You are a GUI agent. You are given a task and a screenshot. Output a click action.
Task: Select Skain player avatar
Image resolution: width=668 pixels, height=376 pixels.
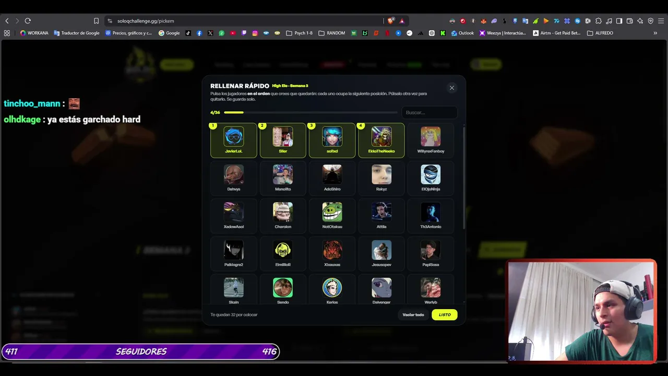pos(234,288)
